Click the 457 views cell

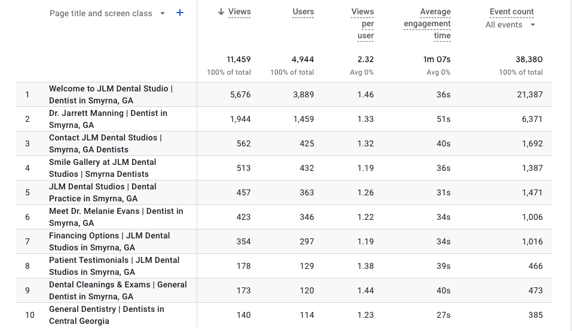pyautogui.click(x=244, y=192)
